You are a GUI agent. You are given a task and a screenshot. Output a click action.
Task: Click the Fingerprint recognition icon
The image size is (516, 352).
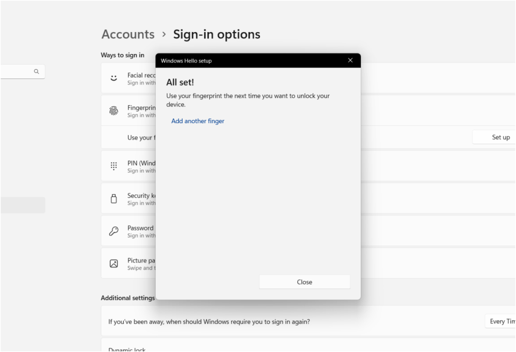click(x=113, y=110)
